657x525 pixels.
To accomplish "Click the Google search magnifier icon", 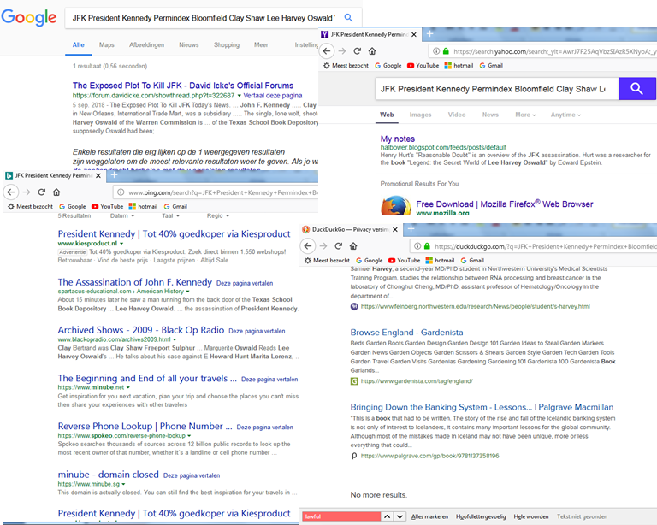I will [348, 18].
